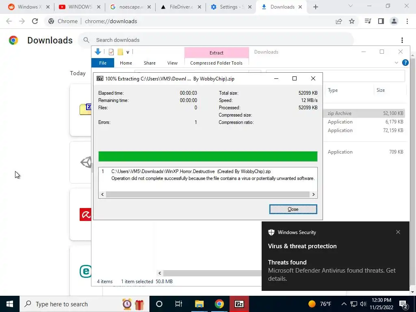The image size is (416, 312).
Task: Bookmark this tab with the star icon
Action: point(352,21)
